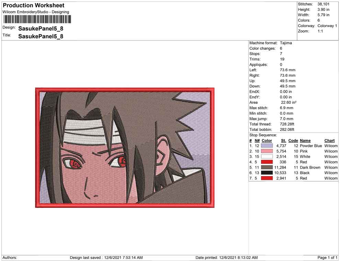This screenshot has width=340, height=261.
Task: Click the barcode under the worksheet header
Action: [x=37, y=20]
